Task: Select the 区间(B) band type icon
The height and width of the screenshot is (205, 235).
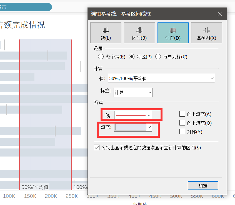Action: [139, 33]
